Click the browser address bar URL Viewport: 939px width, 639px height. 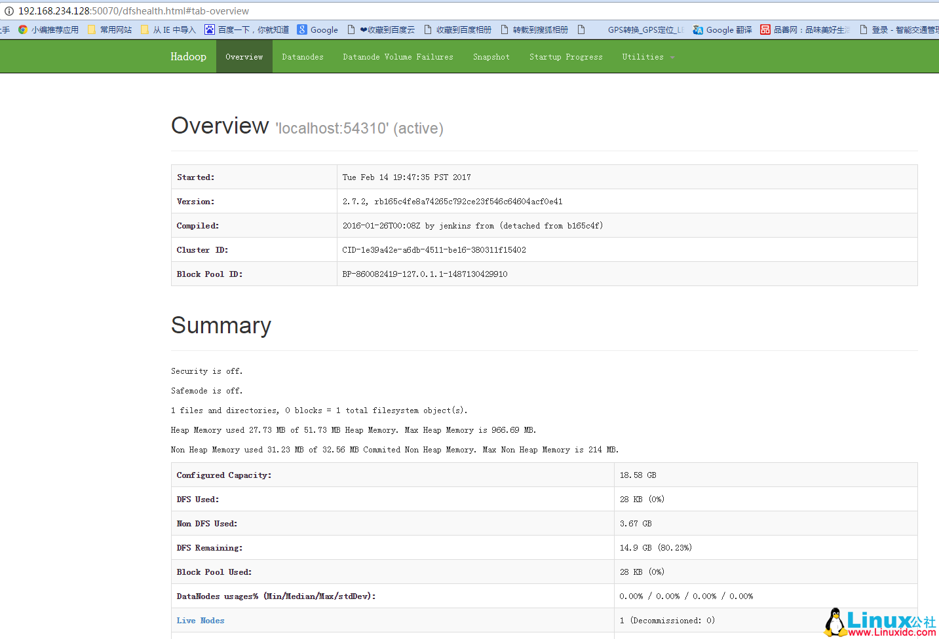click(134, 11)
